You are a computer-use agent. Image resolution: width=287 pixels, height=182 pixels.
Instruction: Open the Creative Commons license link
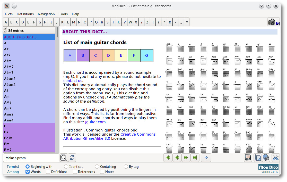tap(109, 136)
